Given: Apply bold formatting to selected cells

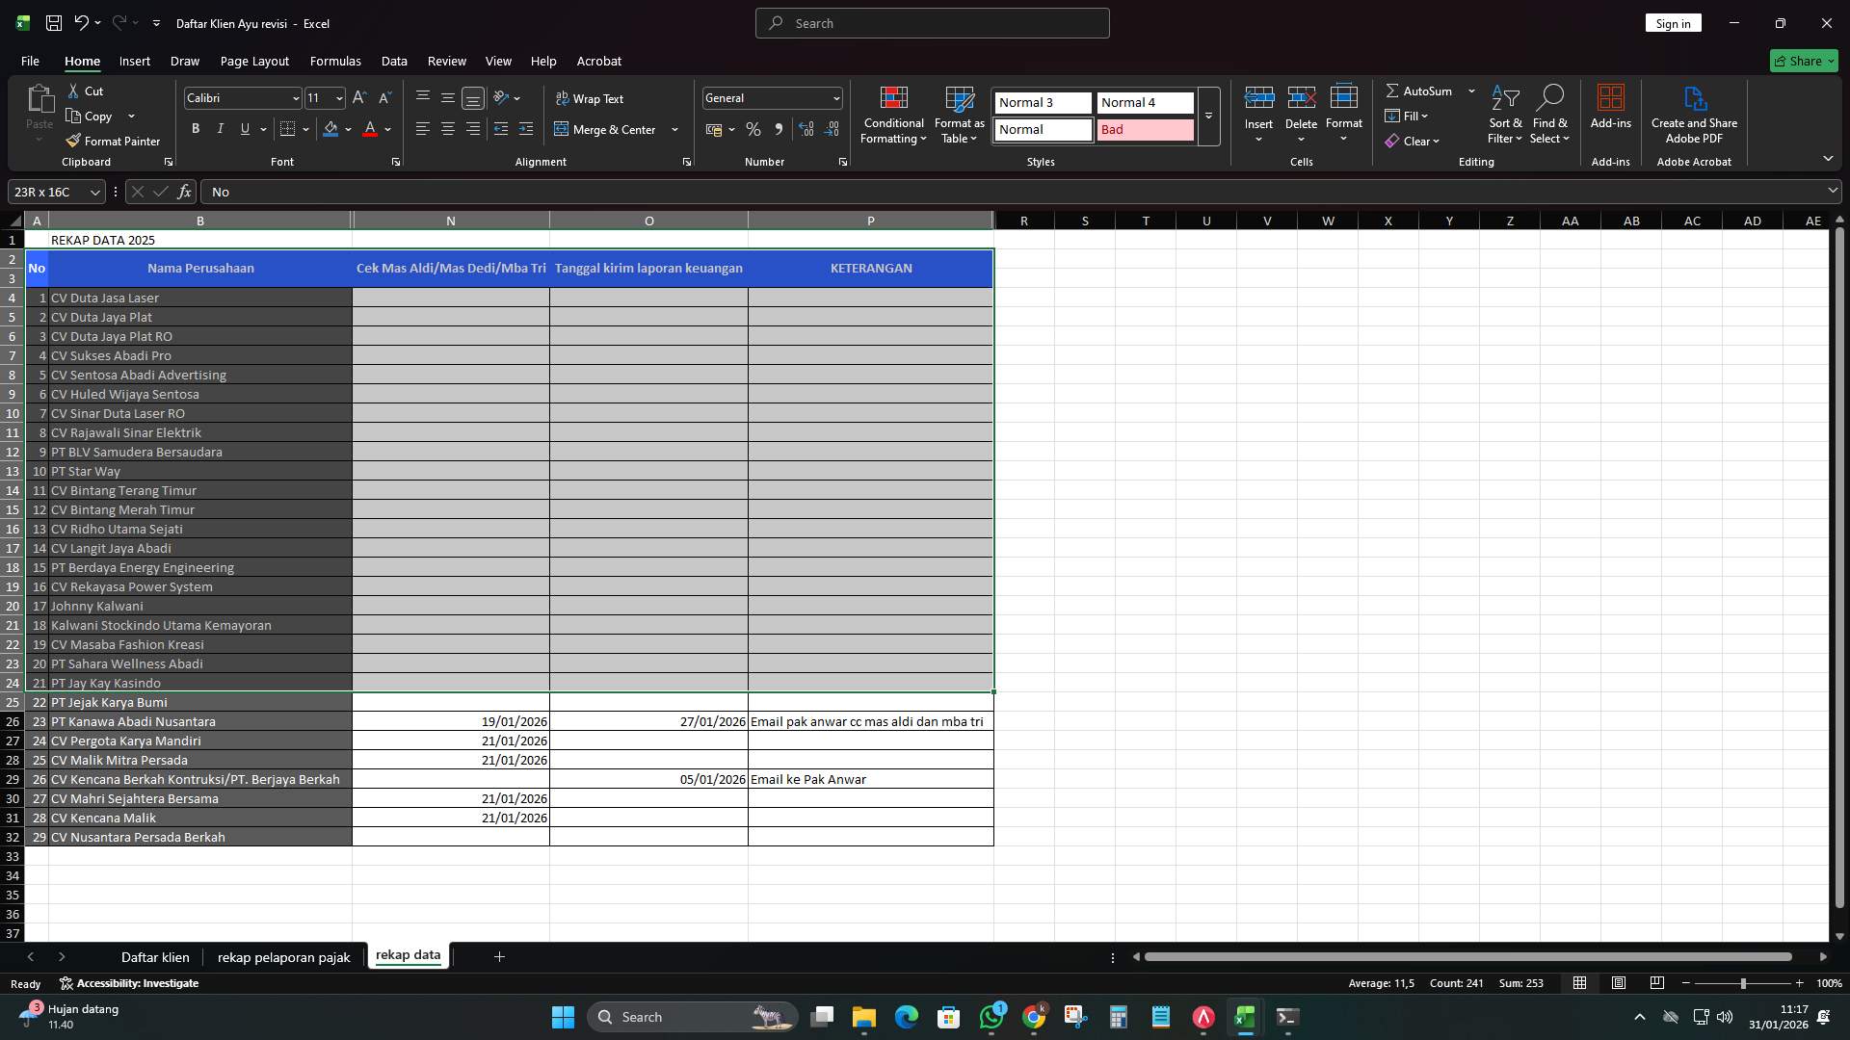Looking at the screenshot, I should [x=195, y=128].
